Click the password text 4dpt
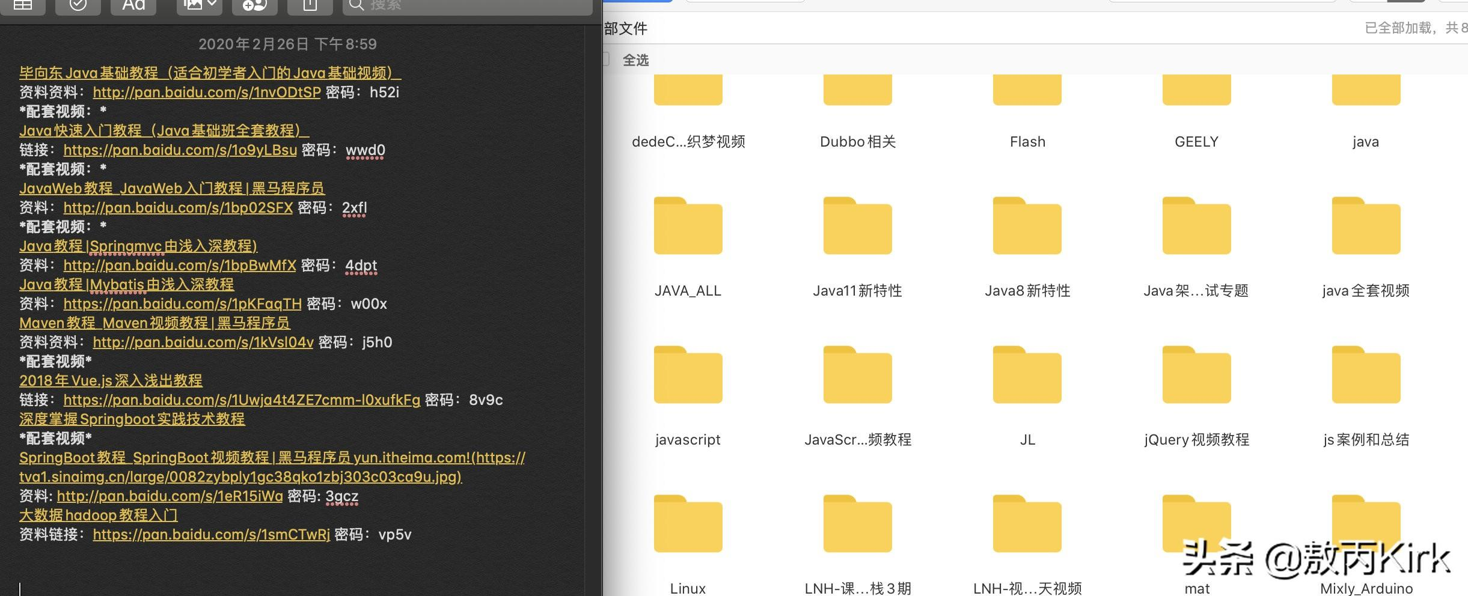Viewport: 1468px width, 596px height. pos(361,266)
